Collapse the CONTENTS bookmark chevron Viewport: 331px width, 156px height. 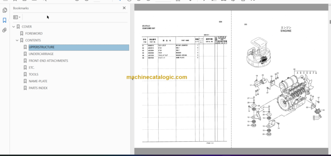(x=17, y=41)
